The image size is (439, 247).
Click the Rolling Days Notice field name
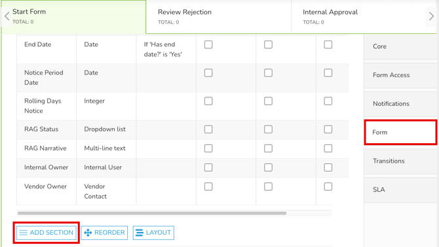[43, 106]
